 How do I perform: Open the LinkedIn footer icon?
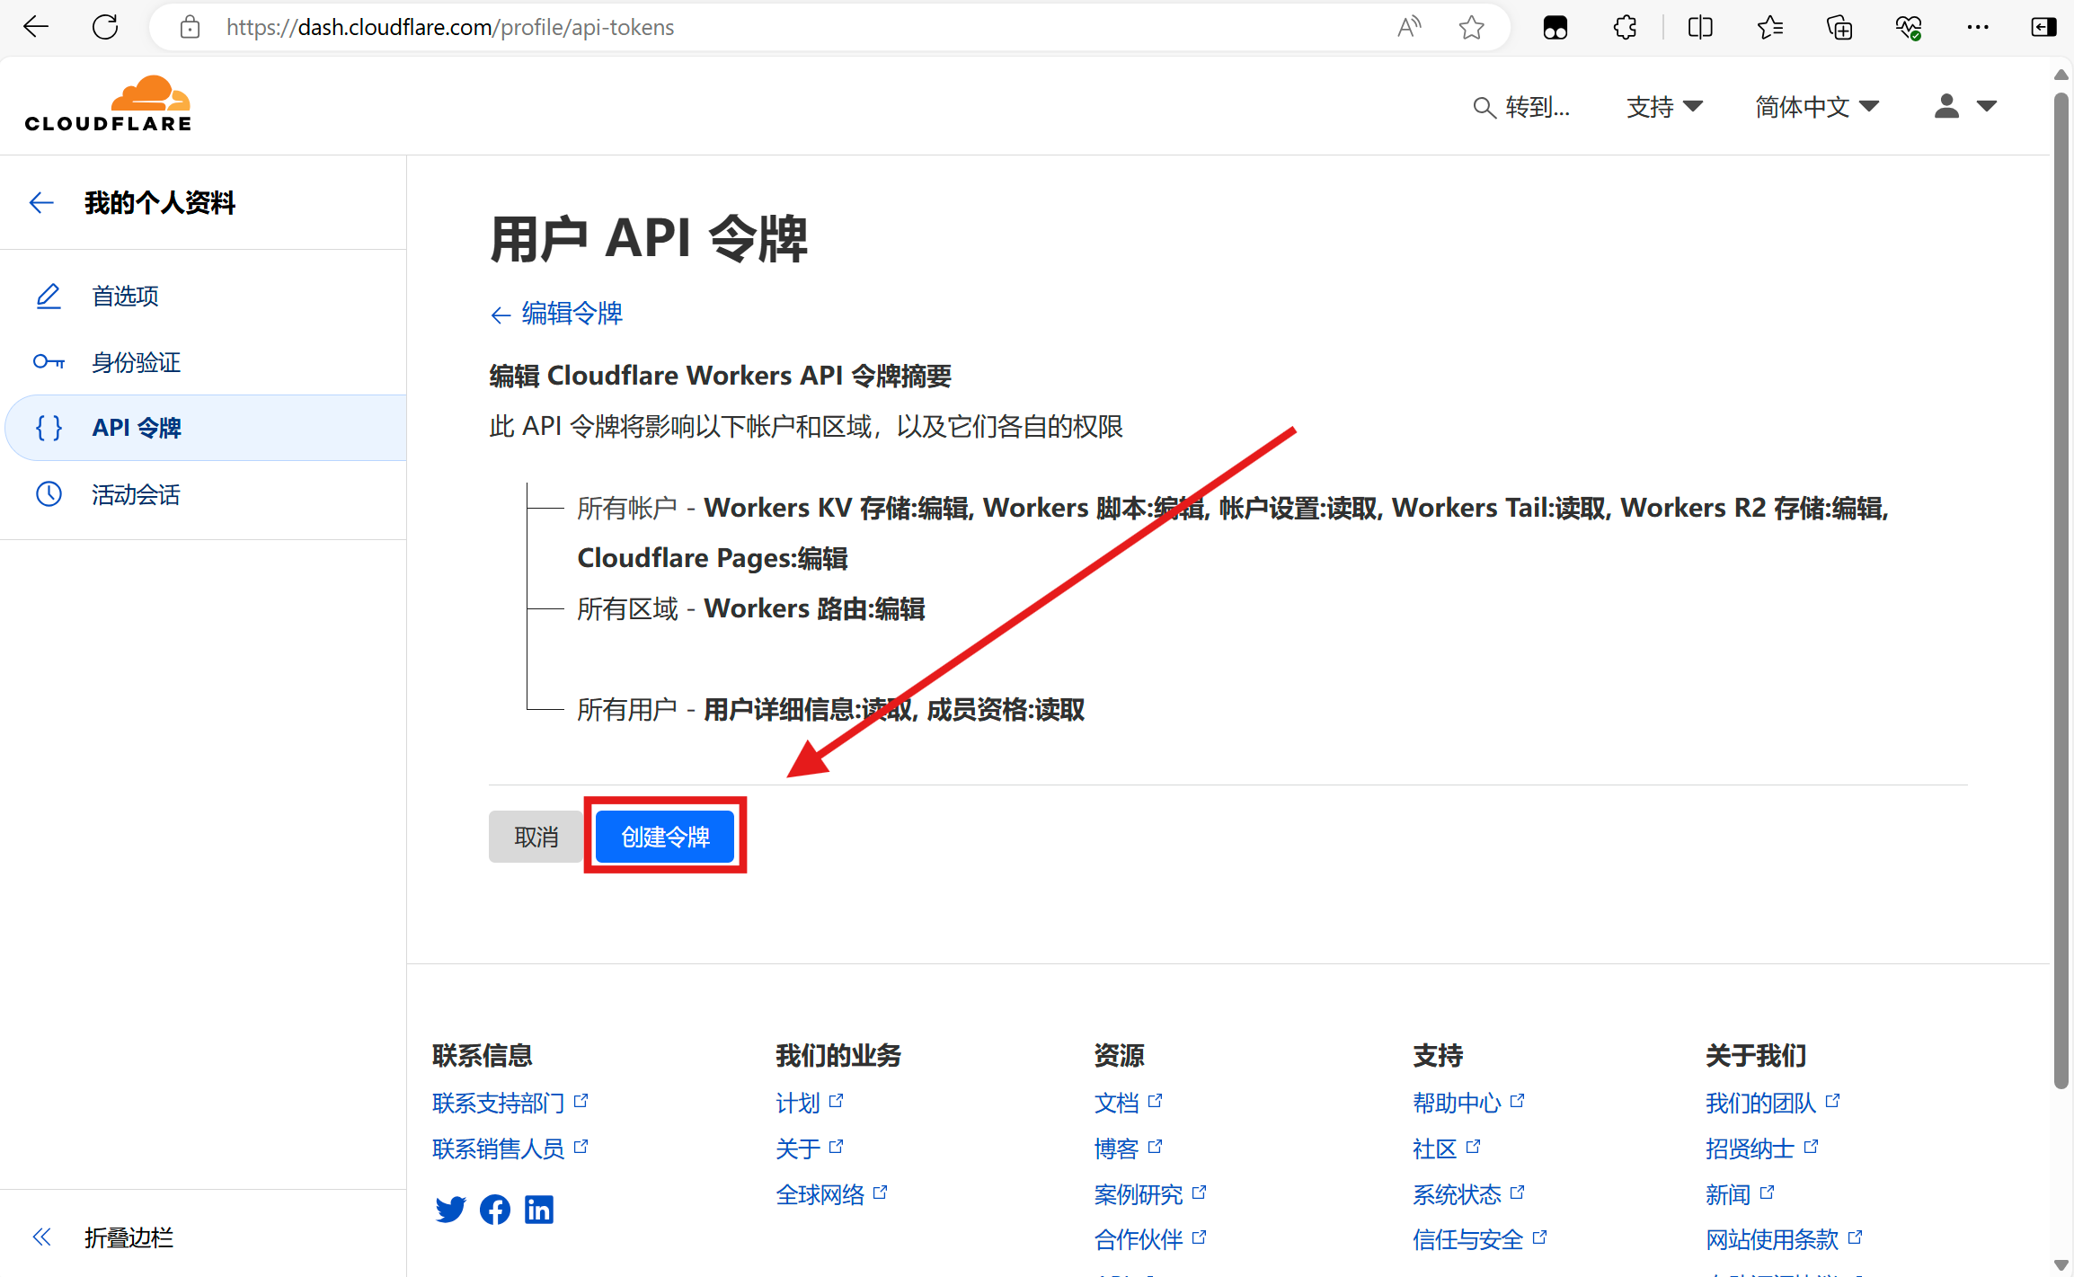pyautogui.click(x=539, y=1210)
